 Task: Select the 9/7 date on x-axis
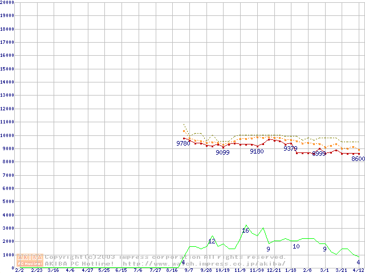(x=189, y=271)
